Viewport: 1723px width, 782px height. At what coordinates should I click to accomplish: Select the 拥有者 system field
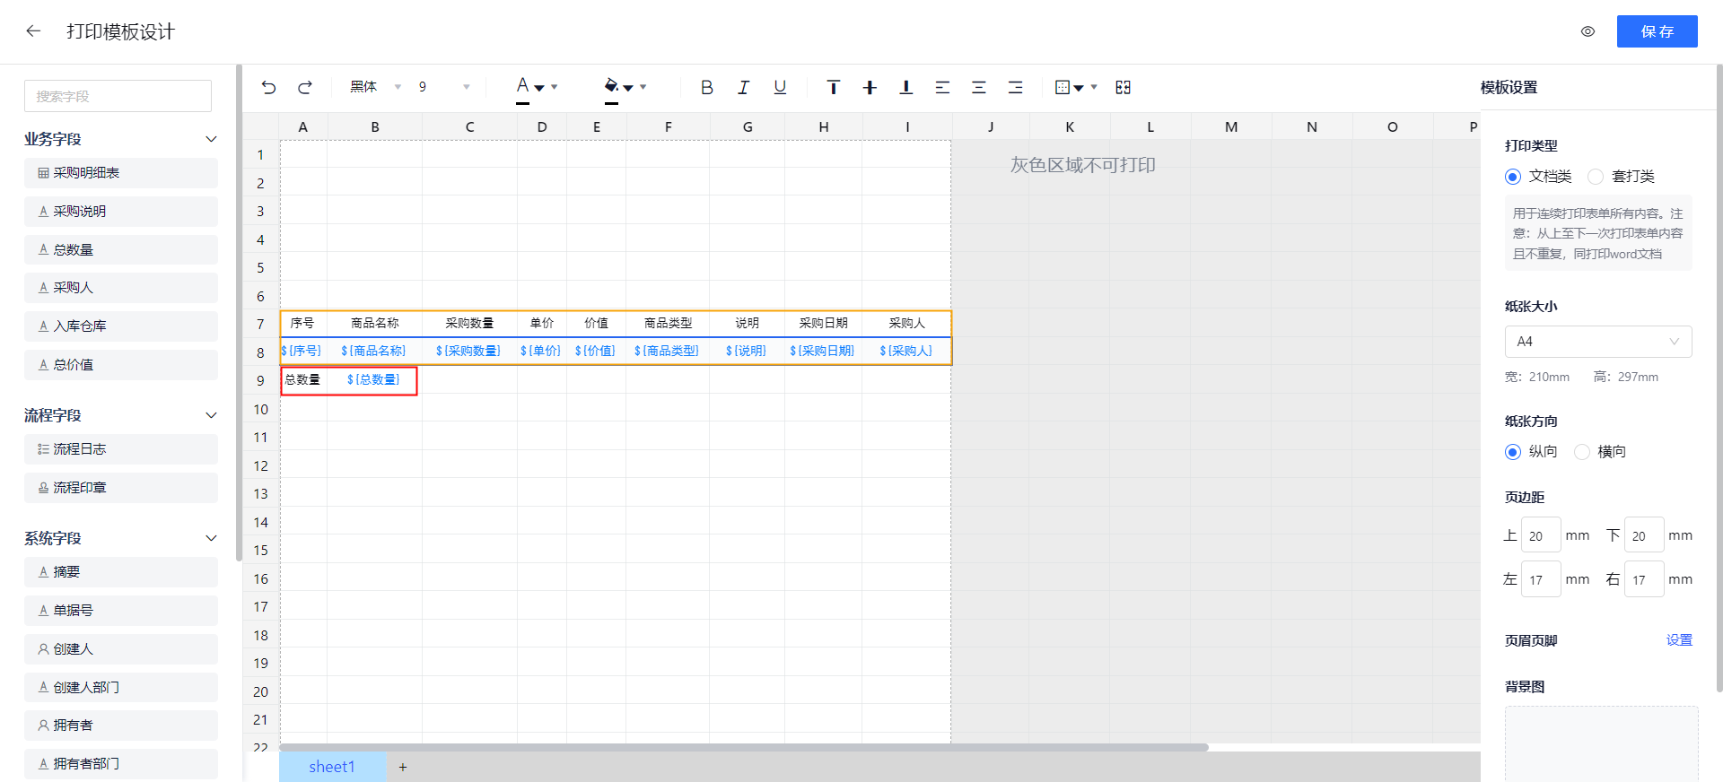pos(121,726)
